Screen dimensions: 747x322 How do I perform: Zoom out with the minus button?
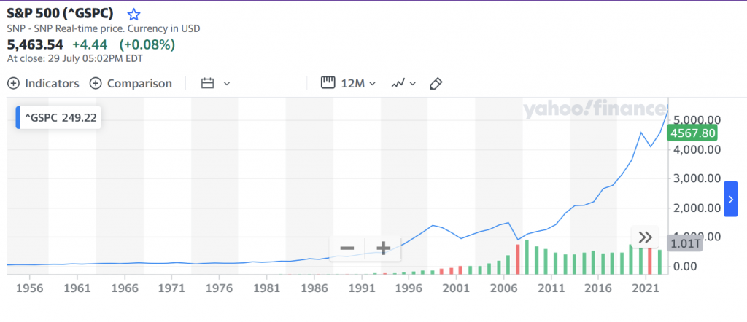tap(347, 248)
